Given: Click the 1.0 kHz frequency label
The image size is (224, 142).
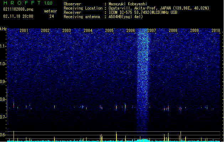Looking at the screenshot, I should click(3, 64).
